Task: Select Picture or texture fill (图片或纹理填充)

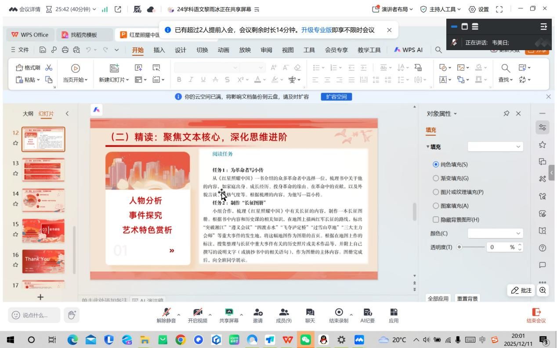Action: pos(436,192)
